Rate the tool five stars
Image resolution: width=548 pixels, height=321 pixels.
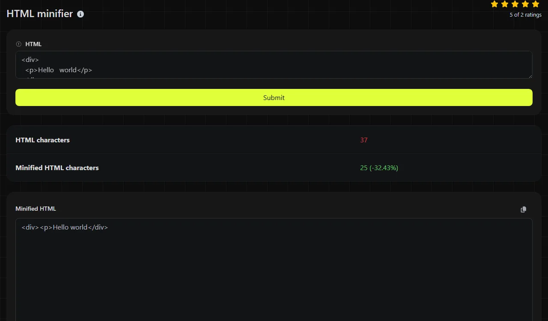point(536,4)
